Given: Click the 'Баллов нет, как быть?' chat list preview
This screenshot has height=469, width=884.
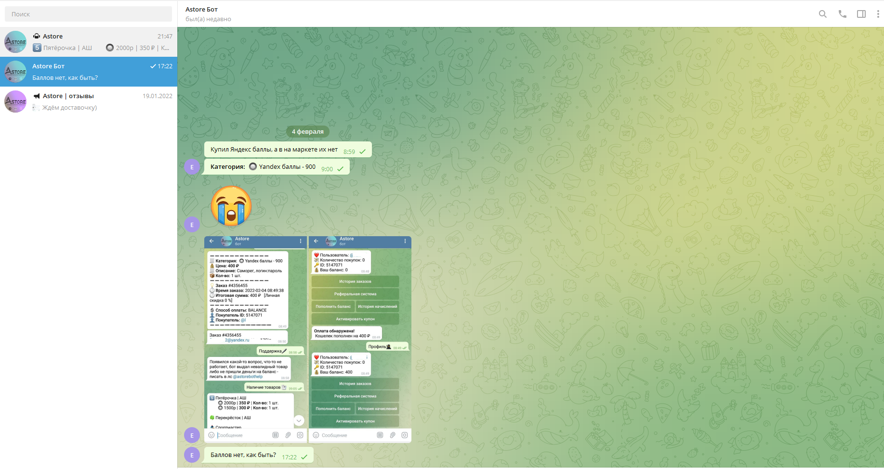Looking at the screenshot, I should click(65, 78).
